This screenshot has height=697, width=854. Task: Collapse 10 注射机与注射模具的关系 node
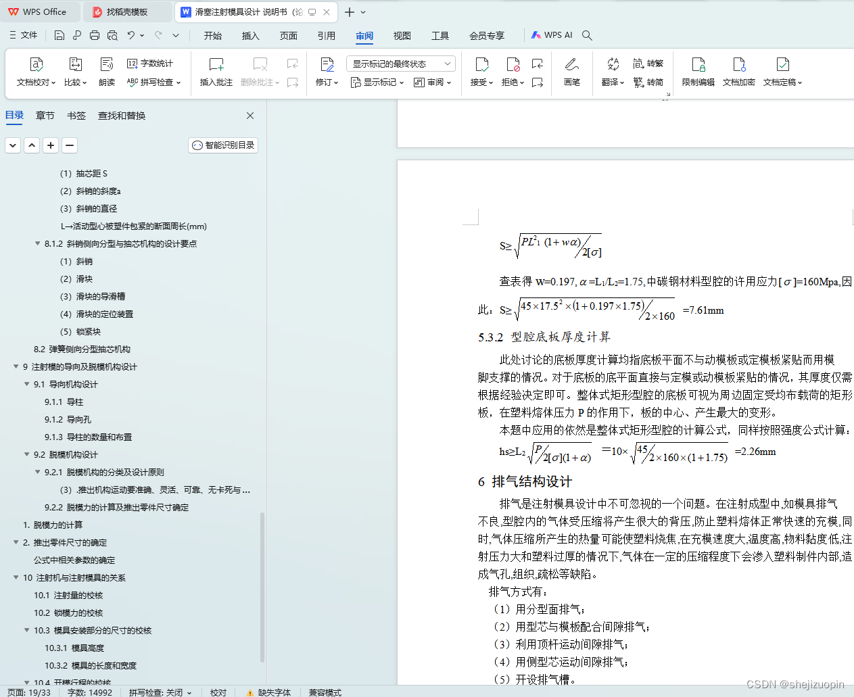pos(16,577)
